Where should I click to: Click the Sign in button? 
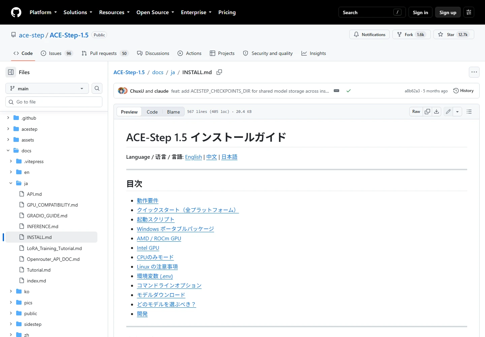pyautogui.click(x=420, y=12)
